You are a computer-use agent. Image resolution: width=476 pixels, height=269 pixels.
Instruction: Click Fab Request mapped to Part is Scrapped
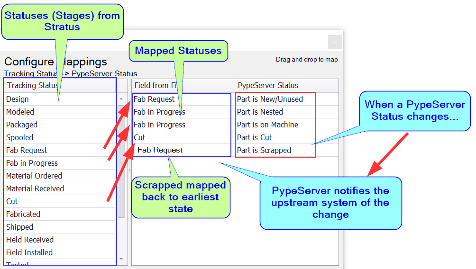(x=183, y=150)
